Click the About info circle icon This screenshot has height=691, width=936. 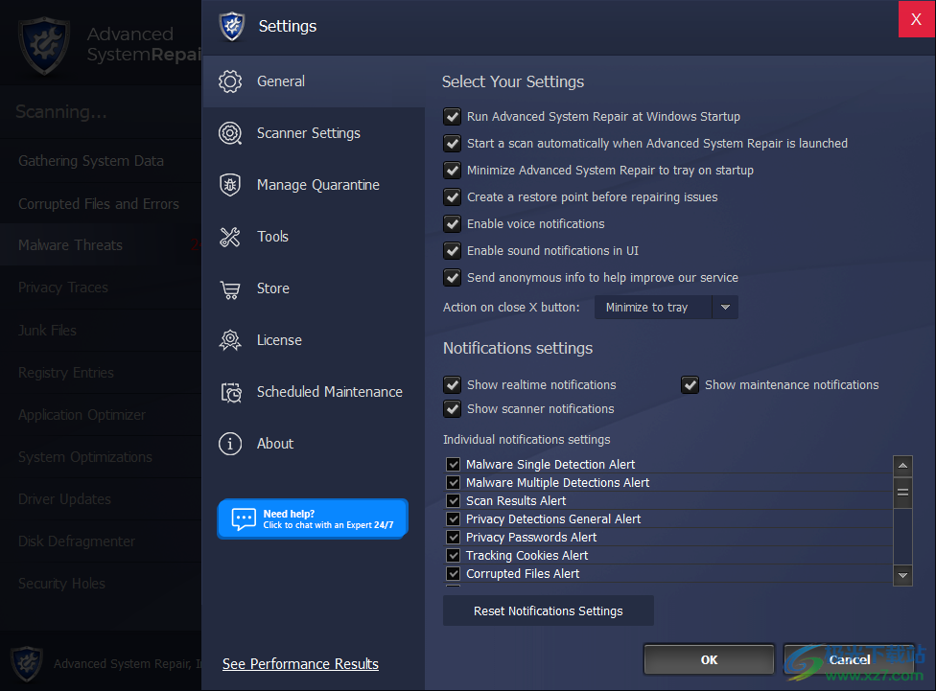click(230, 444)
